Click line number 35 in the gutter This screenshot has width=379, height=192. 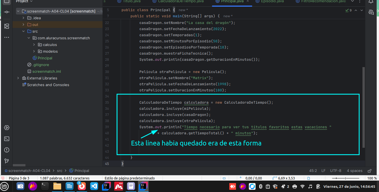[107, 102]
